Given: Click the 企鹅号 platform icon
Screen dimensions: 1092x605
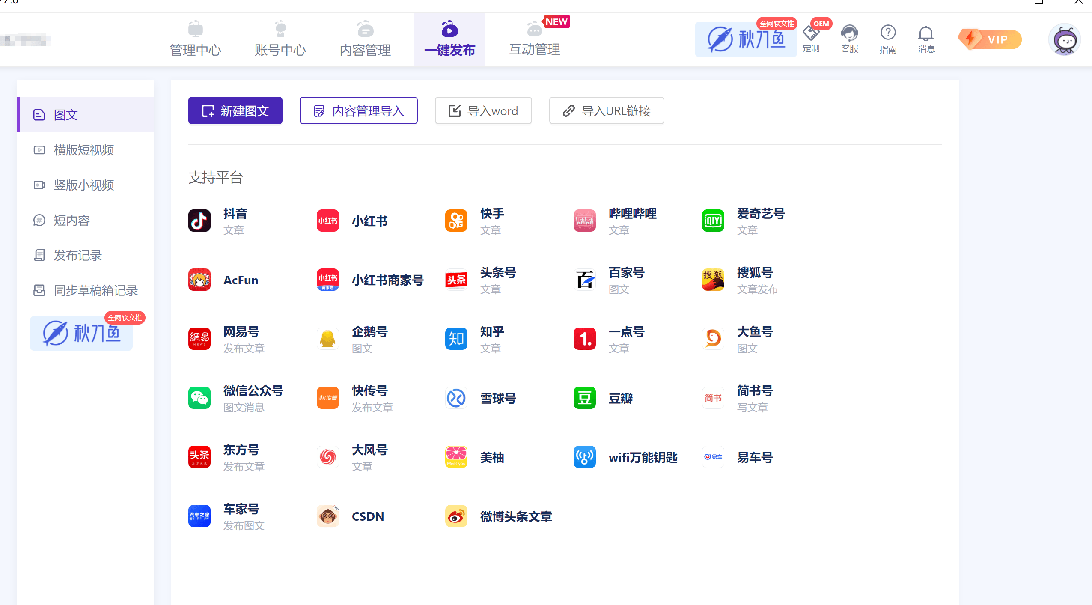Looking at the screenshot, I should coord(328,339).
